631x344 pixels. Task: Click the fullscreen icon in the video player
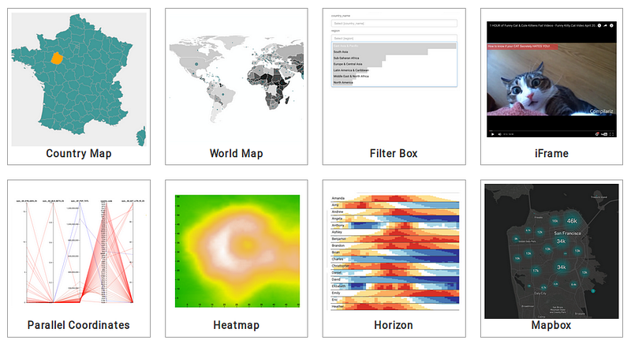[611, 134]
